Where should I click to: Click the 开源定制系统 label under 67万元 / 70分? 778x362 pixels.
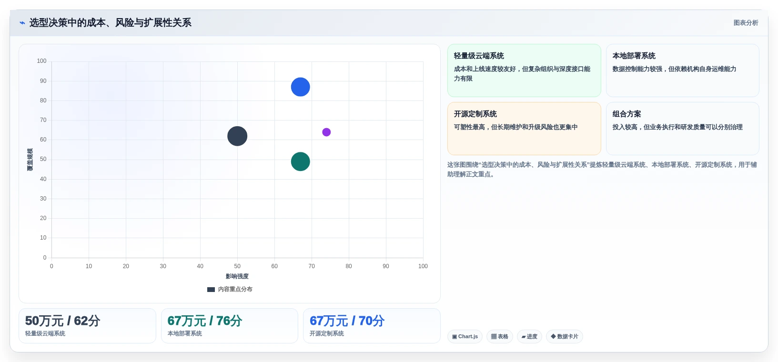(327, 333)
